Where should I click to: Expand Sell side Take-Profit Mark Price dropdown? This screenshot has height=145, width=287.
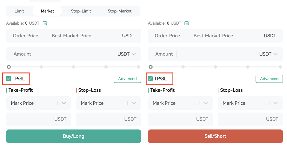point(206,103)
